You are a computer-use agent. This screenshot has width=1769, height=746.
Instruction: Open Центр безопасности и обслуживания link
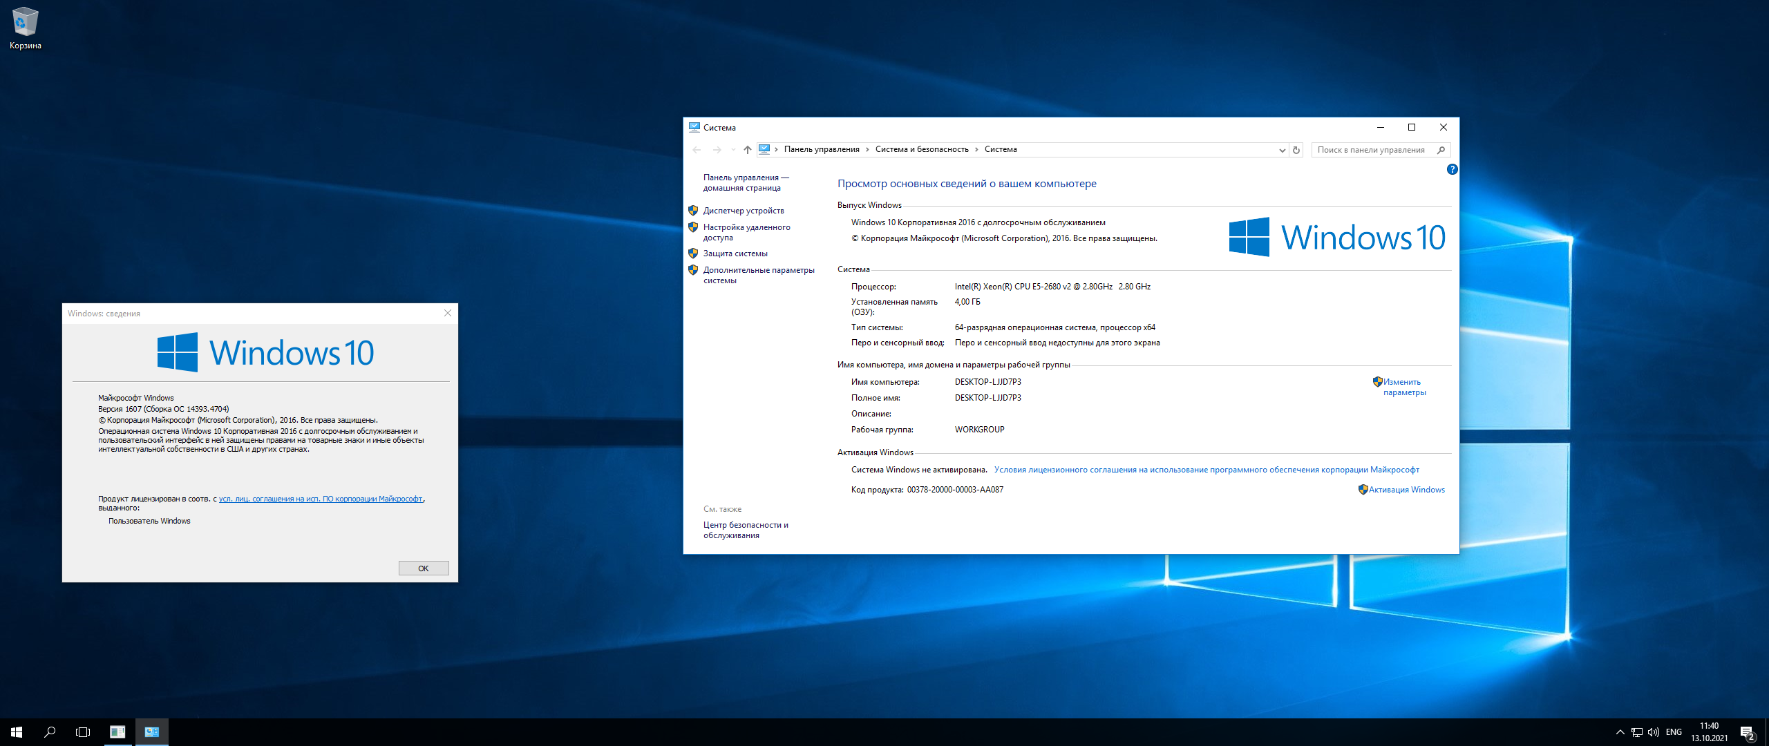pyautogui.click(x=746, y=530)
